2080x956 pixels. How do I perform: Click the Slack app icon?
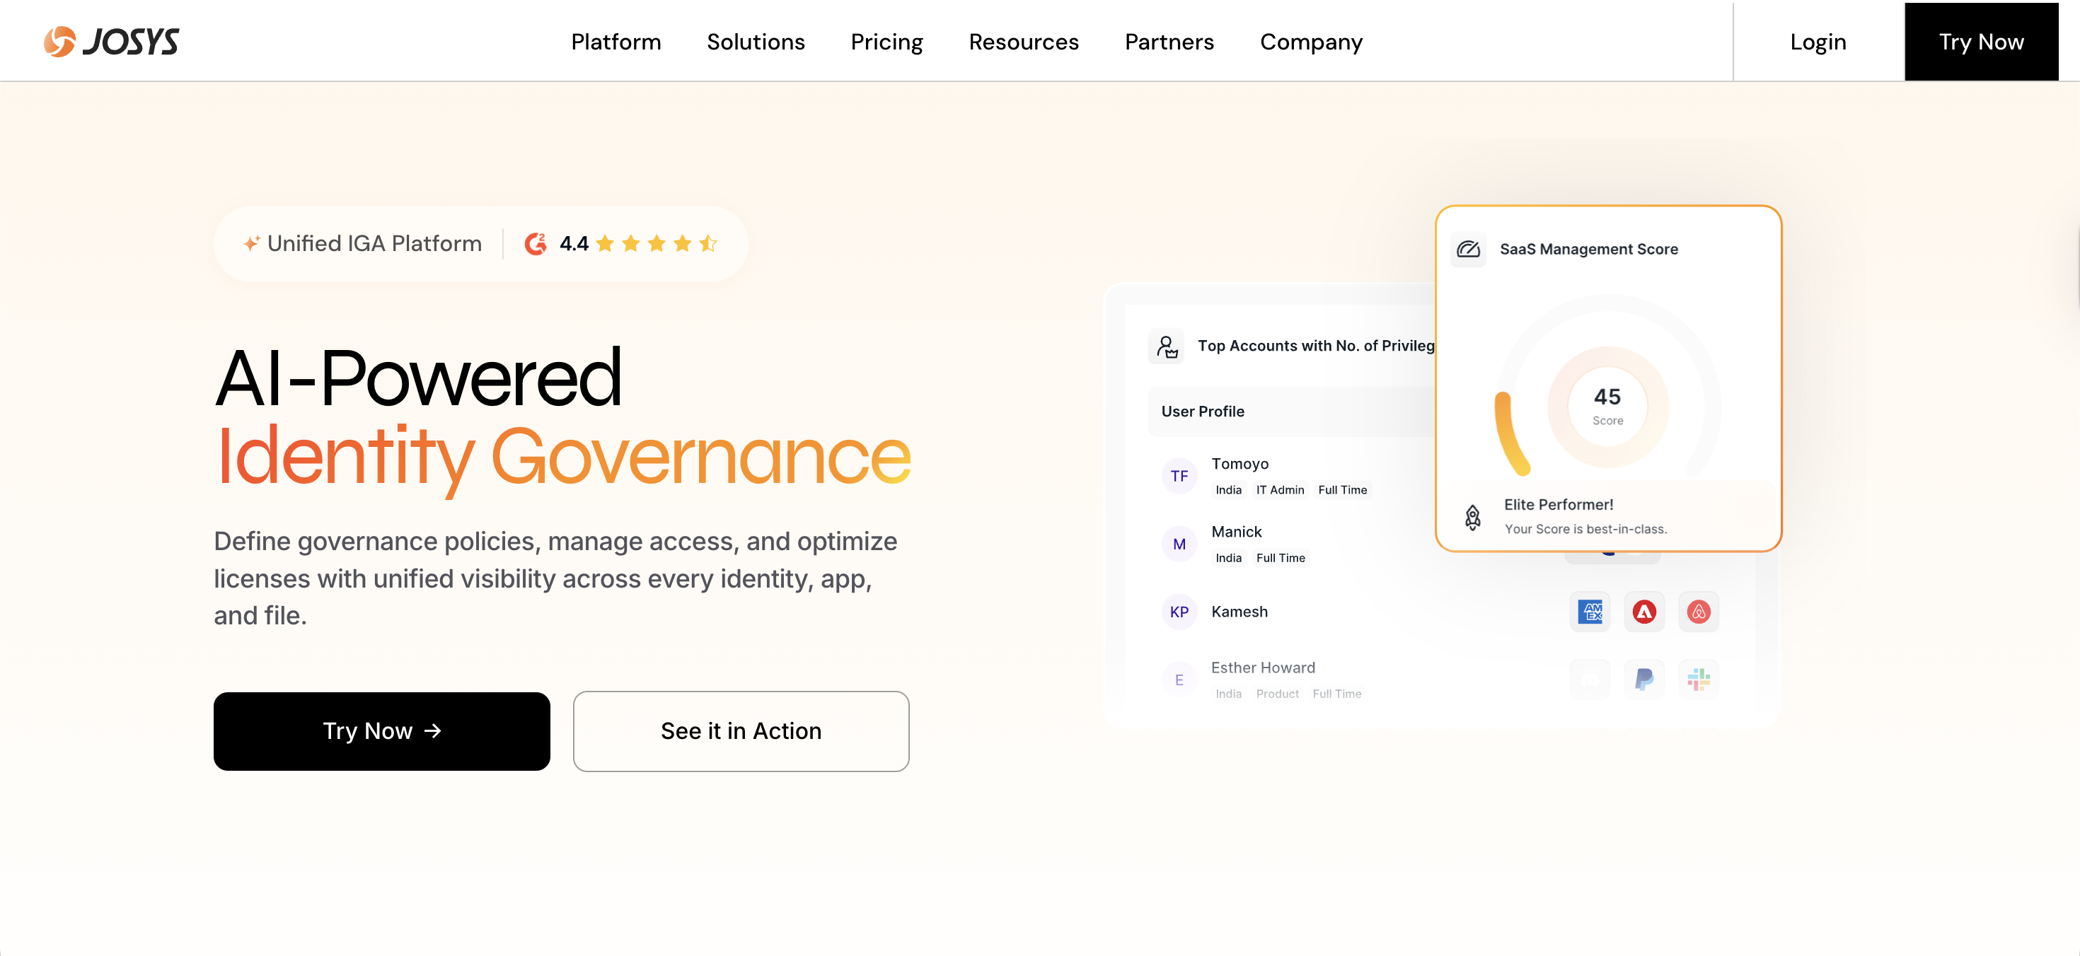1698,680
